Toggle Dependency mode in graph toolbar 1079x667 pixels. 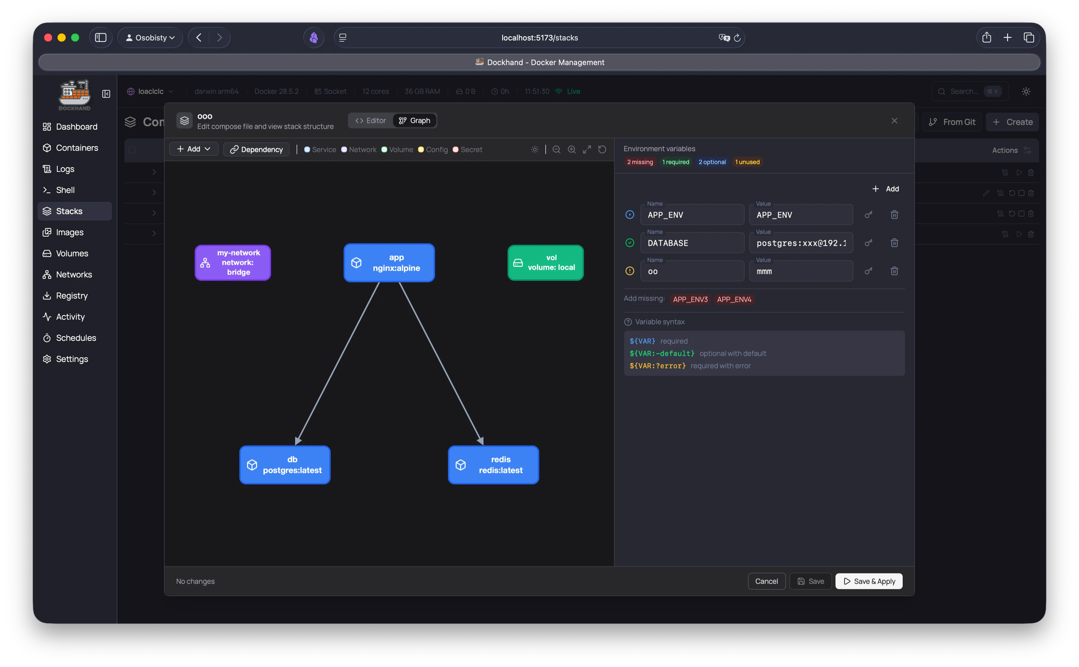(x=256, y=150)
